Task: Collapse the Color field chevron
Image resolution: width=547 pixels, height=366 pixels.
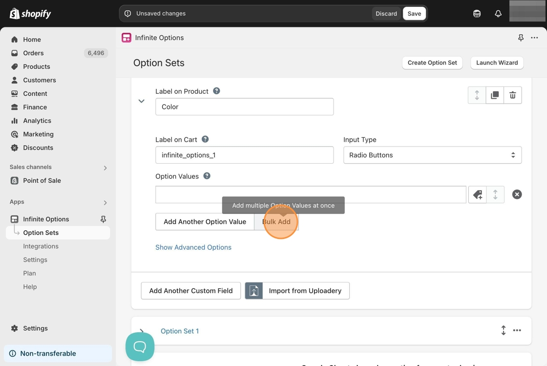Action: [x=142, y=101]
